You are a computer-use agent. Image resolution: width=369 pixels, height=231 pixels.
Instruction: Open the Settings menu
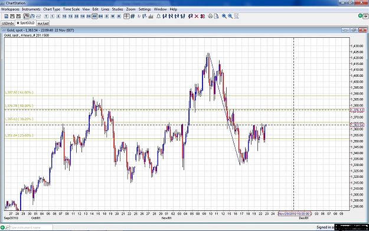pos(145,9)
